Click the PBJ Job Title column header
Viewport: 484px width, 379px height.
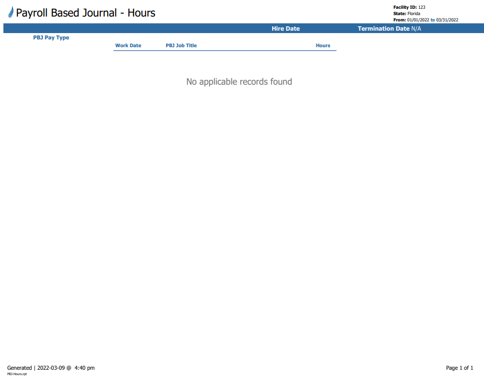(181, 46)
